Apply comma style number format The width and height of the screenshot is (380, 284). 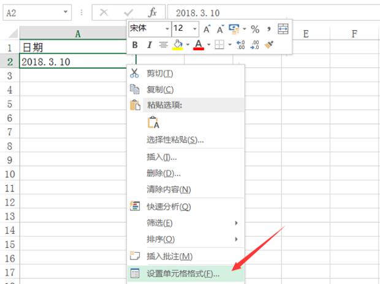[268, 29]
